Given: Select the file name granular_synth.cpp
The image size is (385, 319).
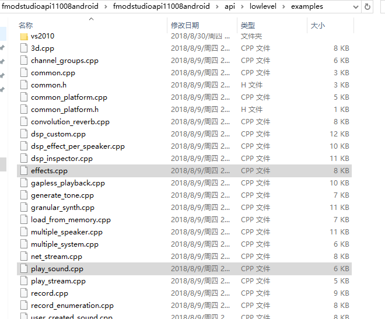Looking at the screenshot, I should point(62,208).
